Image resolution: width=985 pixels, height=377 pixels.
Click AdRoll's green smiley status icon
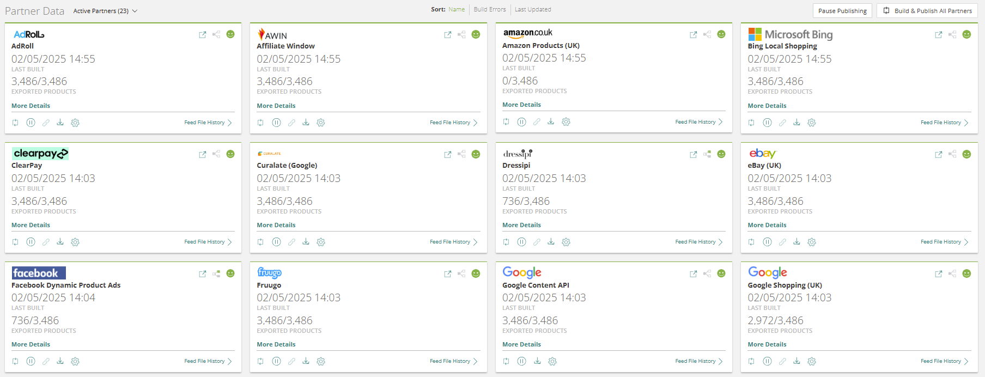230,34
